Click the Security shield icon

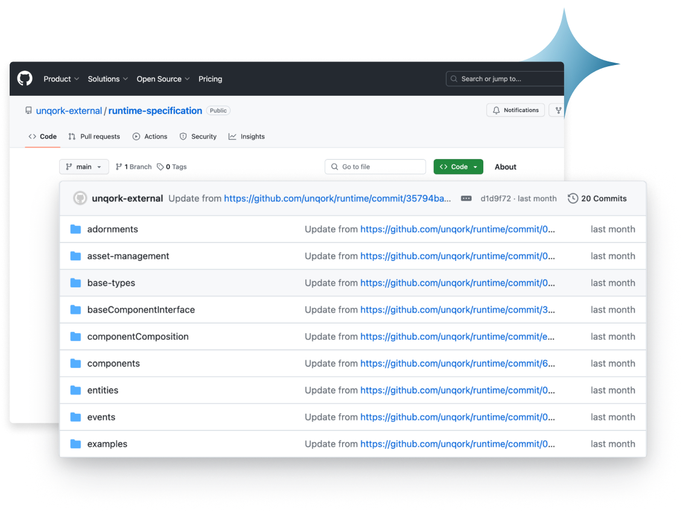(183, 137)
